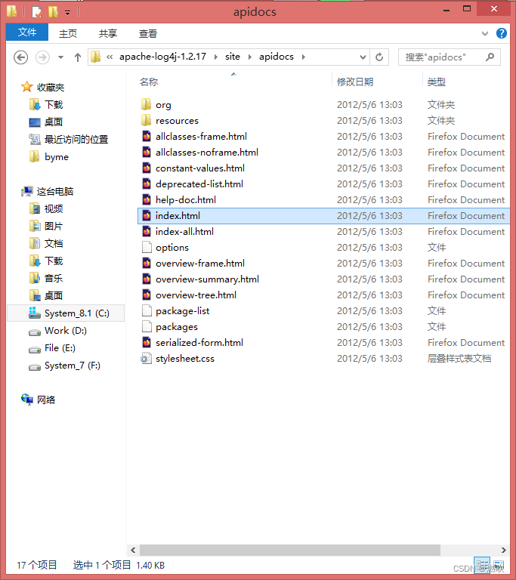Image resolution: width=516 pixels, height=580 pixels.
Task: Open Work (D:) drive
Action: pos(66,331)
